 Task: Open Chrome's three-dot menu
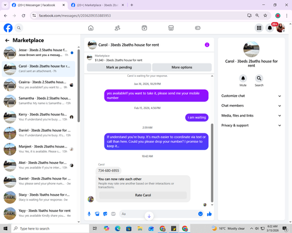287,16
